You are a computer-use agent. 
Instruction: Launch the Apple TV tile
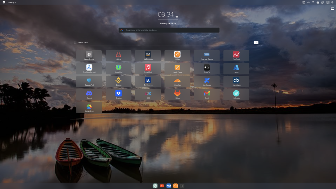point(207,69)
